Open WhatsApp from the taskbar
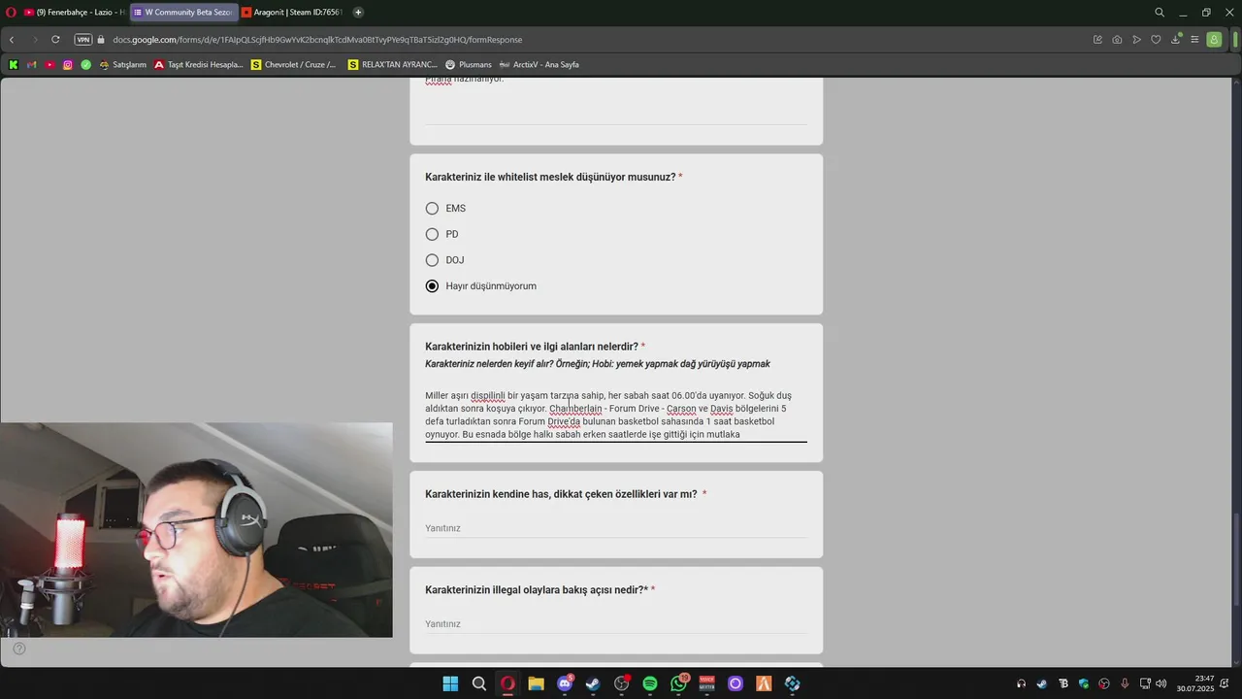 [x=678, y=683]
